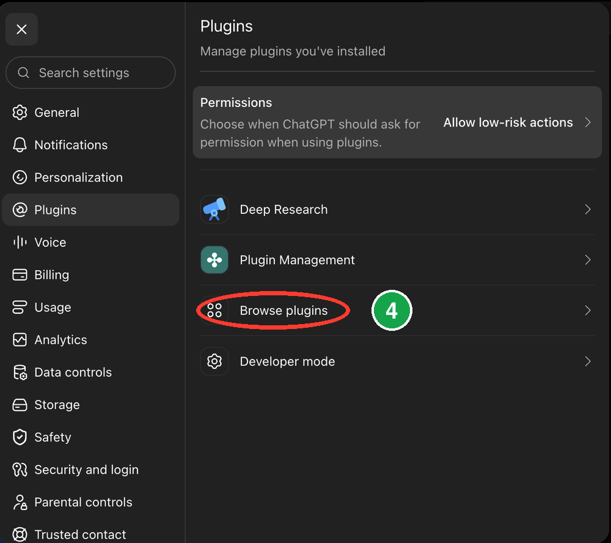Click the Parental controls person icon
The image size is (611, 543).
[20, 502]
